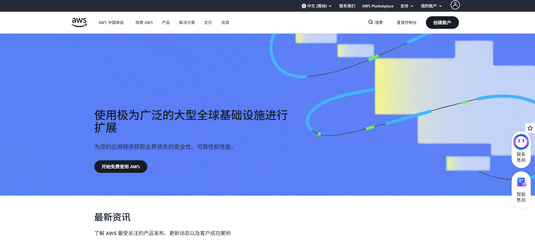
Task: Open the 联系我们 link
Action: click(x=347, y=6)
